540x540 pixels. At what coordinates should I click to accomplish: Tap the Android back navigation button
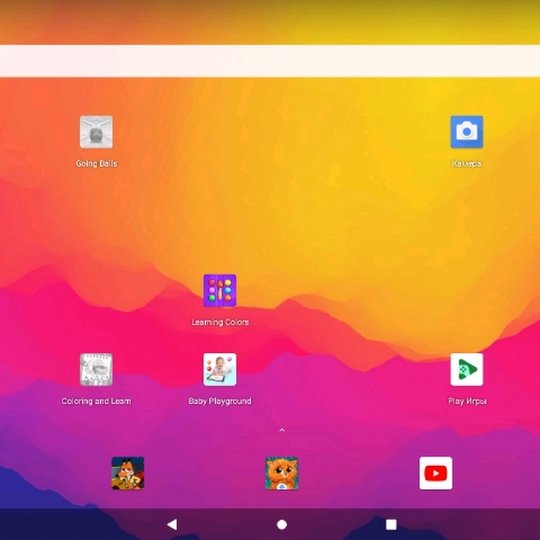(x=172, y=524)
